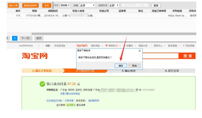Click the 收货人信息 column header
Image resolution: width=202 pixels, height=118 pixels.
tap(78, 11)
